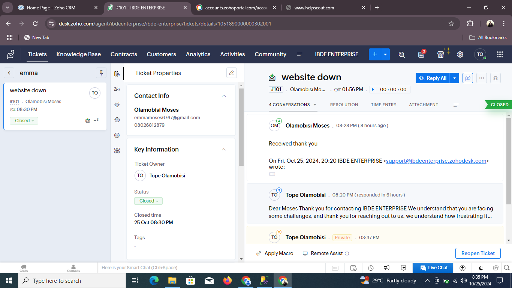Image resolution: width=512 pixels, height=288 pixels.
Task: Open the Zoho apps grid launcher
Action: (500, 54)
